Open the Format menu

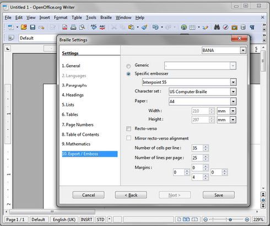click(x=61, y=18)
